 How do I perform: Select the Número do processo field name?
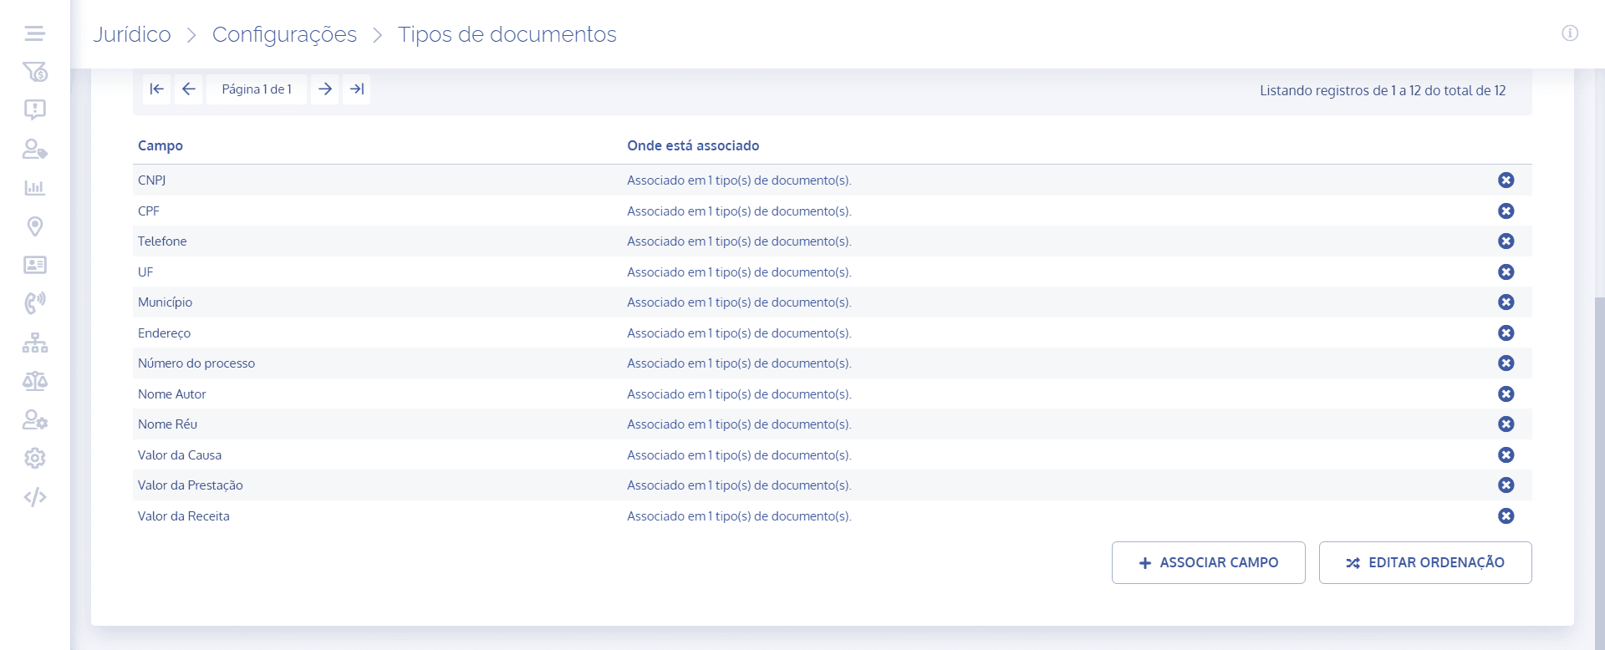coord(196,363)
